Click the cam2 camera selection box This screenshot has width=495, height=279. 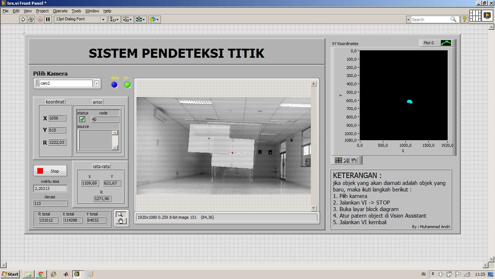coord(66,83)
